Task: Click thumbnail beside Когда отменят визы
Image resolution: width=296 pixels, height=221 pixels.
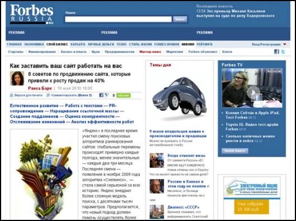Action: [157, 161]
